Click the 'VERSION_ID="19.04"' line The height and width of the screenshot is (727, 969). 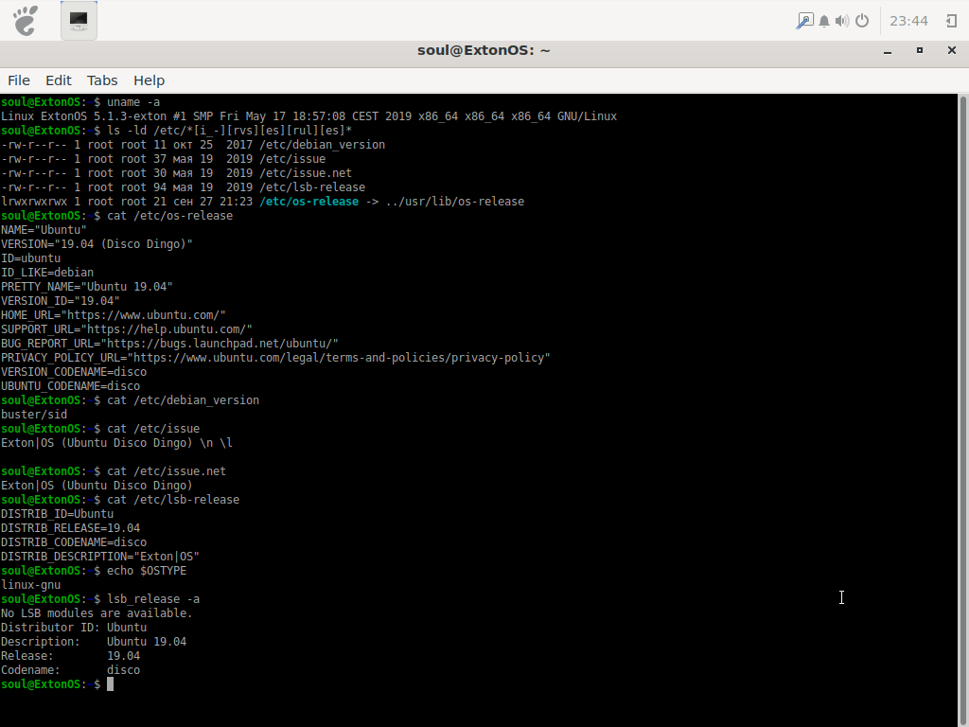[61, 301]
